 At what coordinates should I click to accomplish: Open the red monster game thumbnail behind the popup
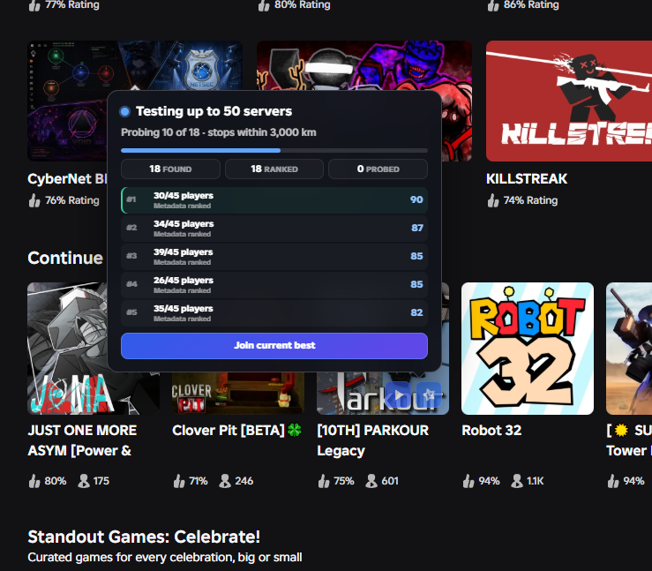tap(364, 65)
